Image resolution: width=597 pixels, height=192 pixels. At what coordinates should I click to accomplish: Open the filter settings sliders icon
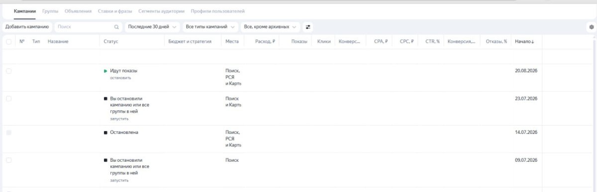click(308, 27)
